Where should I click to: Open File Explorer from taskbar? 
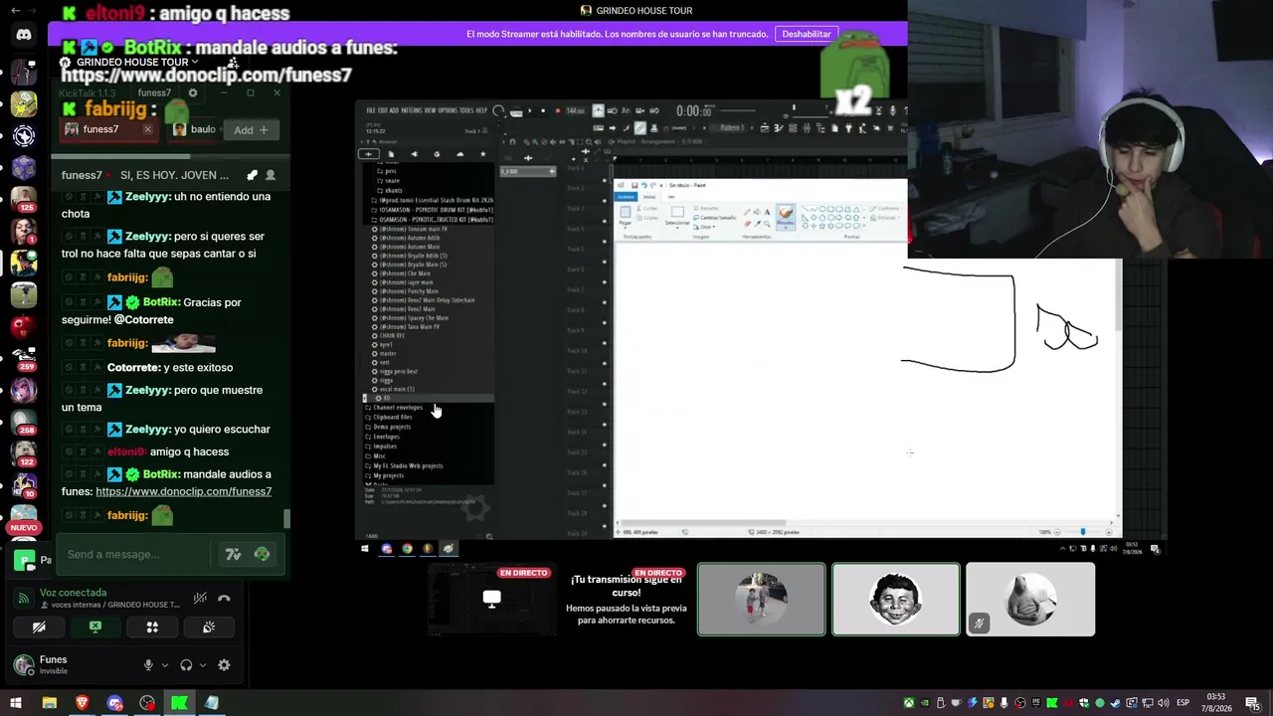click(x=49, y=703)
